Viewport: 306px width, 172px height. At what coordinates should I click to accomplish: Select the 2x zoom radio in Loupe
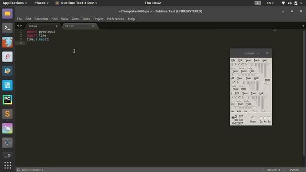coord(261,118)
